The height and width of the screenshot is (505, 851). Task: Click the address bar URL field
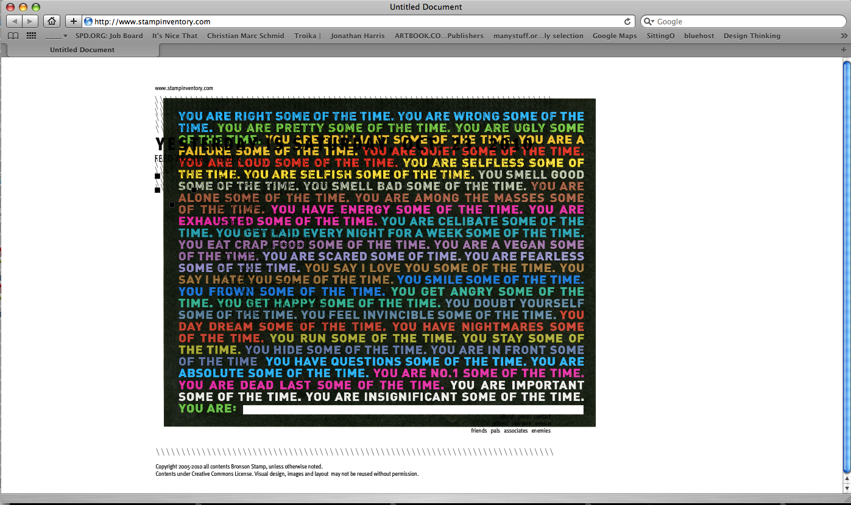pyautogui.click(x=359, y=21)
